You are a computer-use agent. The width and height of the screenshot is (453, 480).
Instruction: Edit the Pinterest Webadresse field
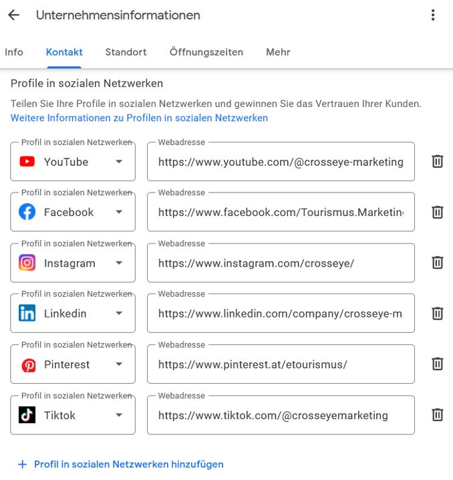[281, 364]
